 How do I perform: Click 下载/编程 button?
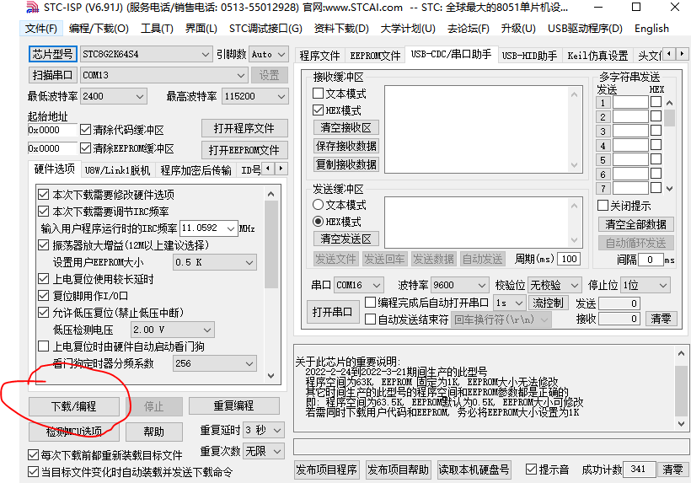click(x=74, y=406)
